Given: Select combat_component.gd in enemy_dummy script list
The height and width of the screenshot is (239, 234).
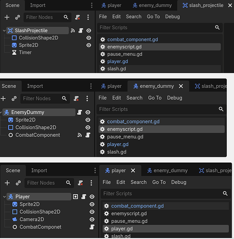Looking at the screenshot, I should [133, 121].
